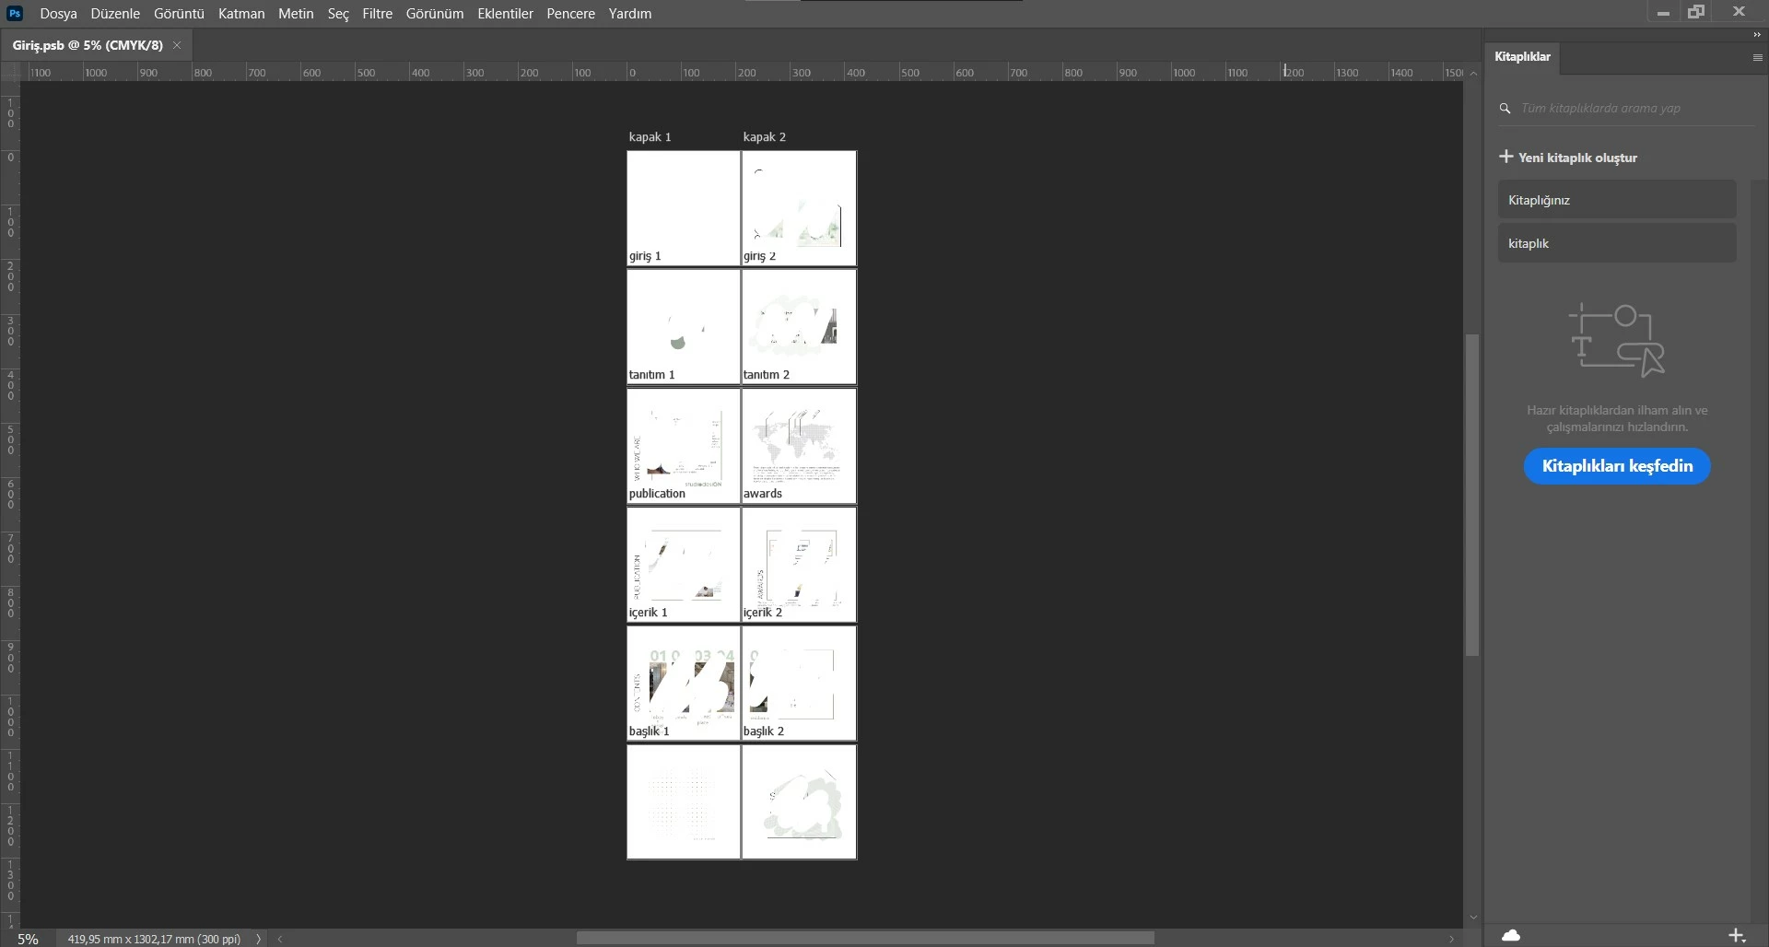Open the kitaplık library entry
The height and width of the screenshot is (947, 1769).
pos(1617,243)
